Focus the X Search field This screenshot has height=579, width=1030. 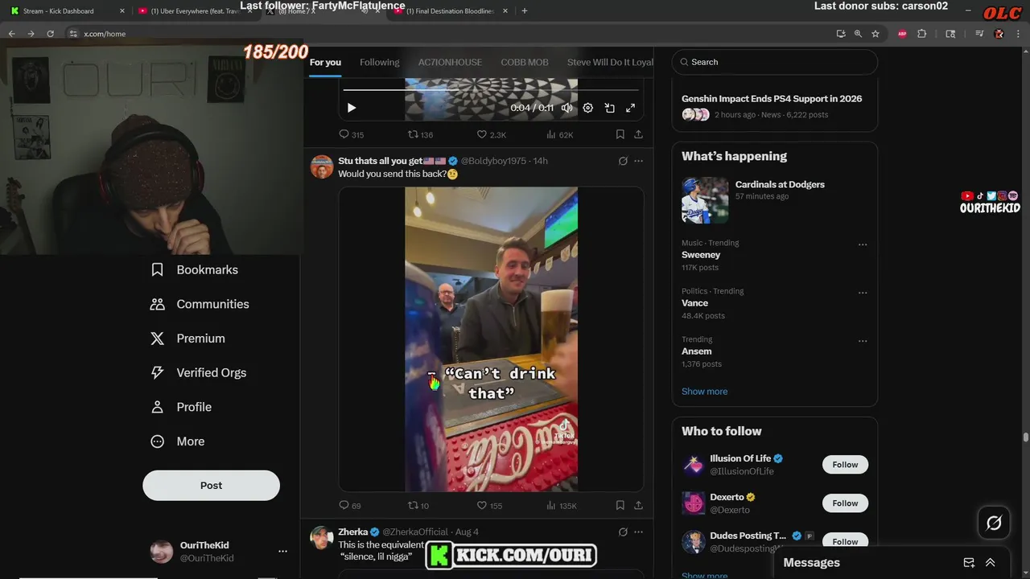coord(774,62)
